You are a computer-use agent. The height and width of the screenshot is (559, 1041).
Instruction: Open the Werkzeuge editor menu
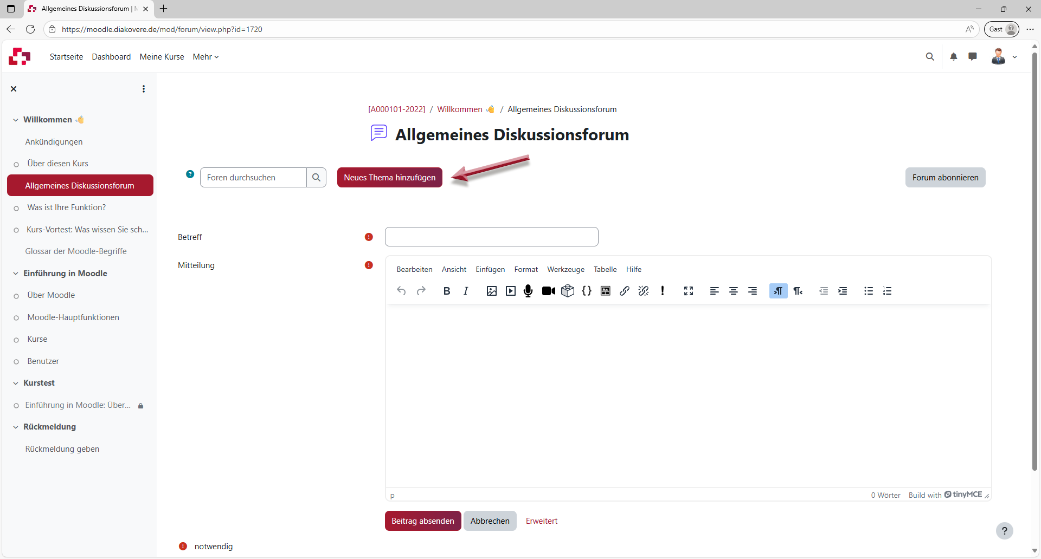click(x=566, y=269)
